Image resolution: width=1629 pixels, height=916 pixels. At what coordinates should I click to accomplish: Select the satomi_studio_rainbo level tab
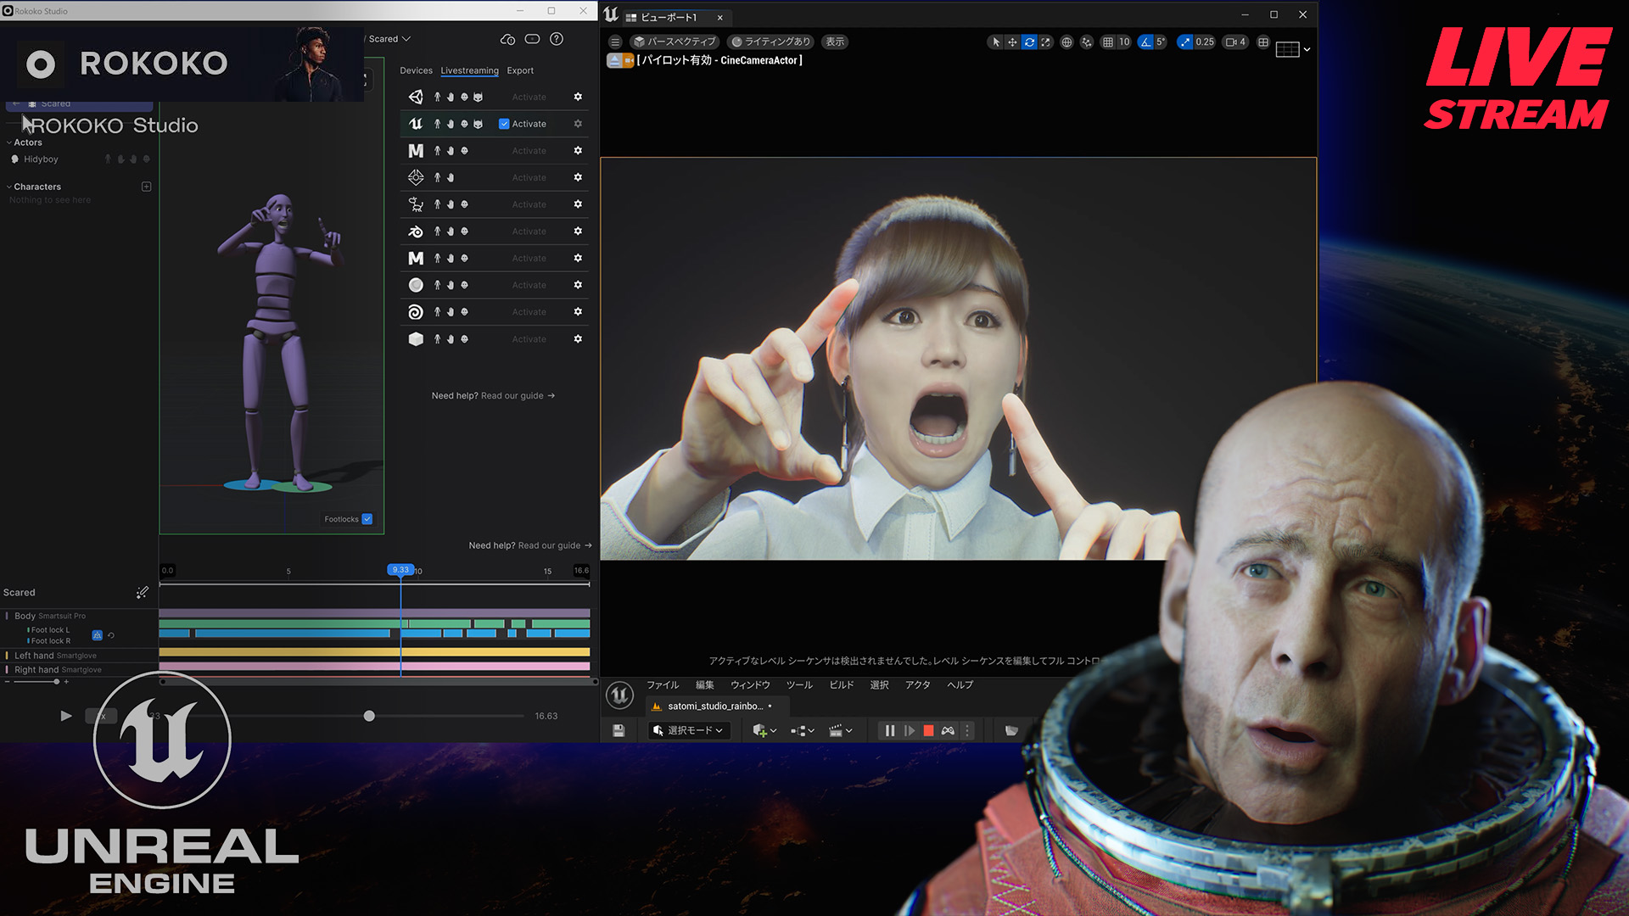[x=717, y=706]
